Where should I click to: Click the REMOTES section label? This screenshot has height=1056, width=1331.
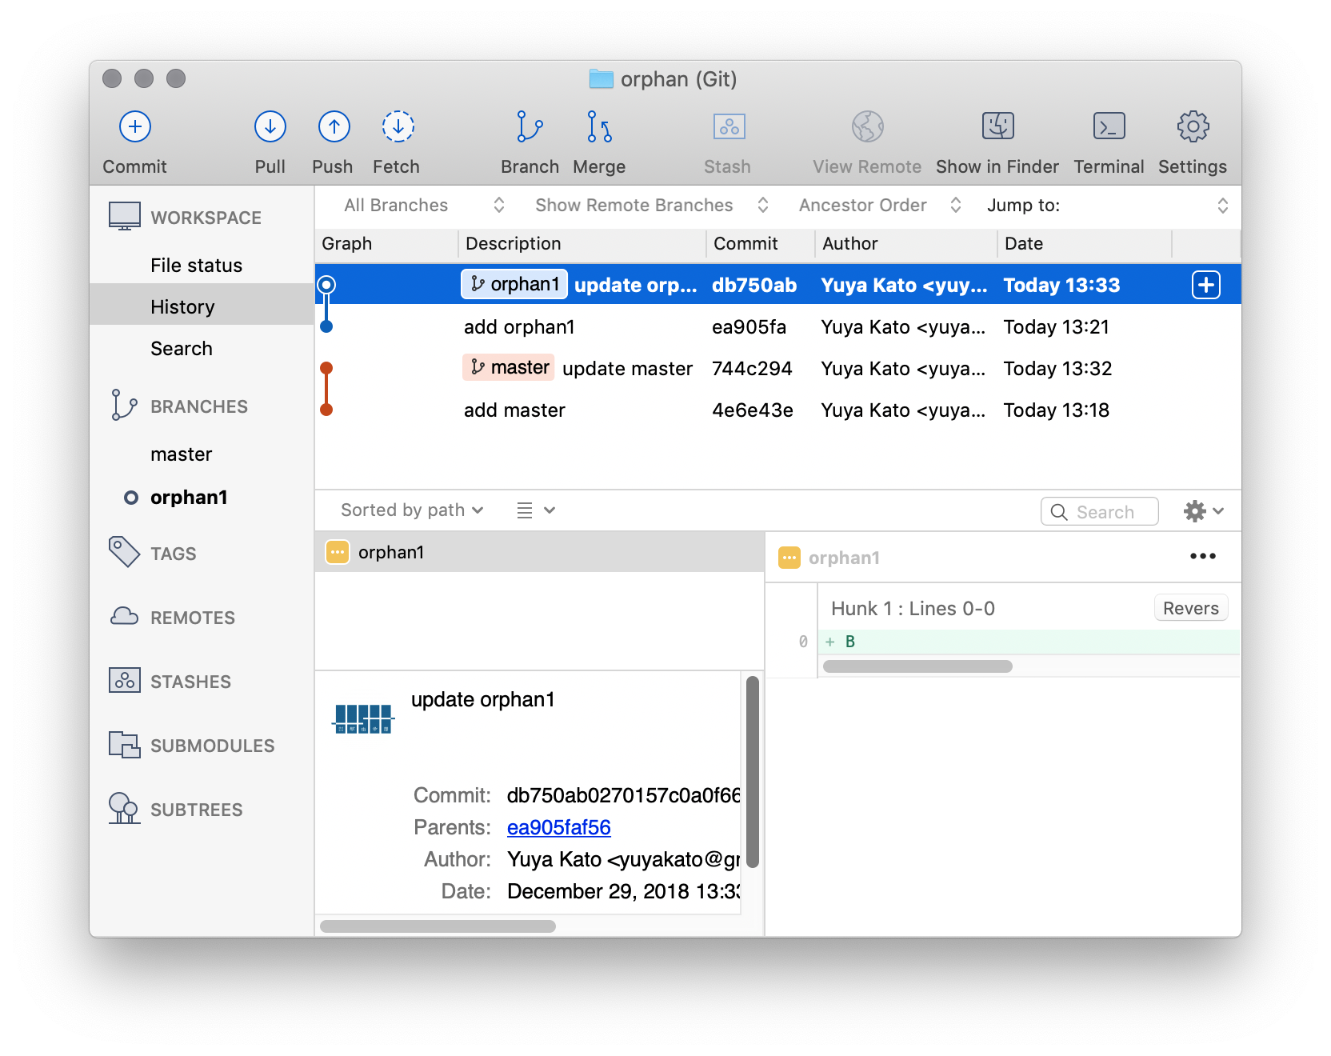pos(193,618)
